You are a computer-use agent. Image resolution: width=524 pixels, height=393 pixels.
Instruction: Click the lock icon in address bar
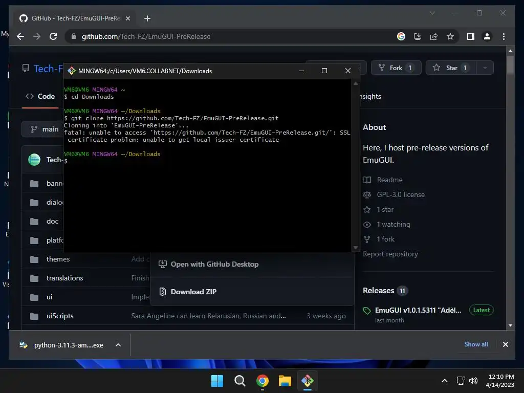tap(74, 36)
